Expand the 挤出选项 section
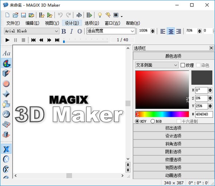The image size is (215, 186). (173, 128)
